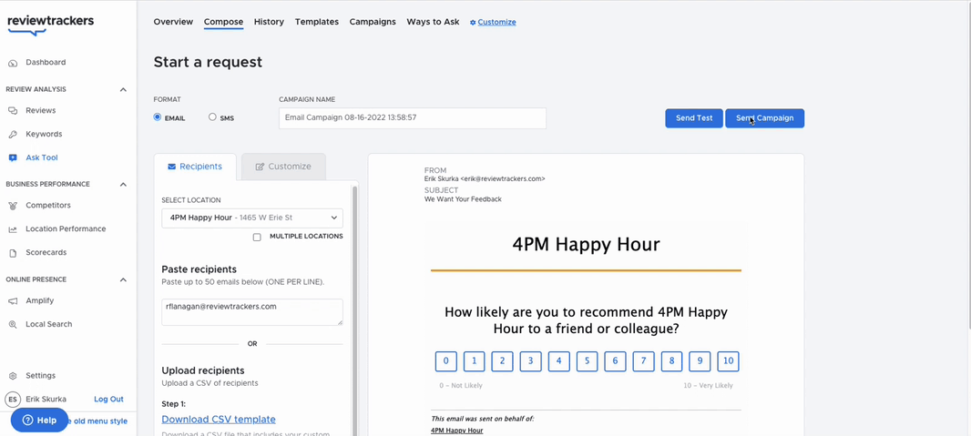Click the Reviews chat bubbles icon
The height and width of the screenshot is (436, 971).
pyautogui.click(x=13, y=111)
